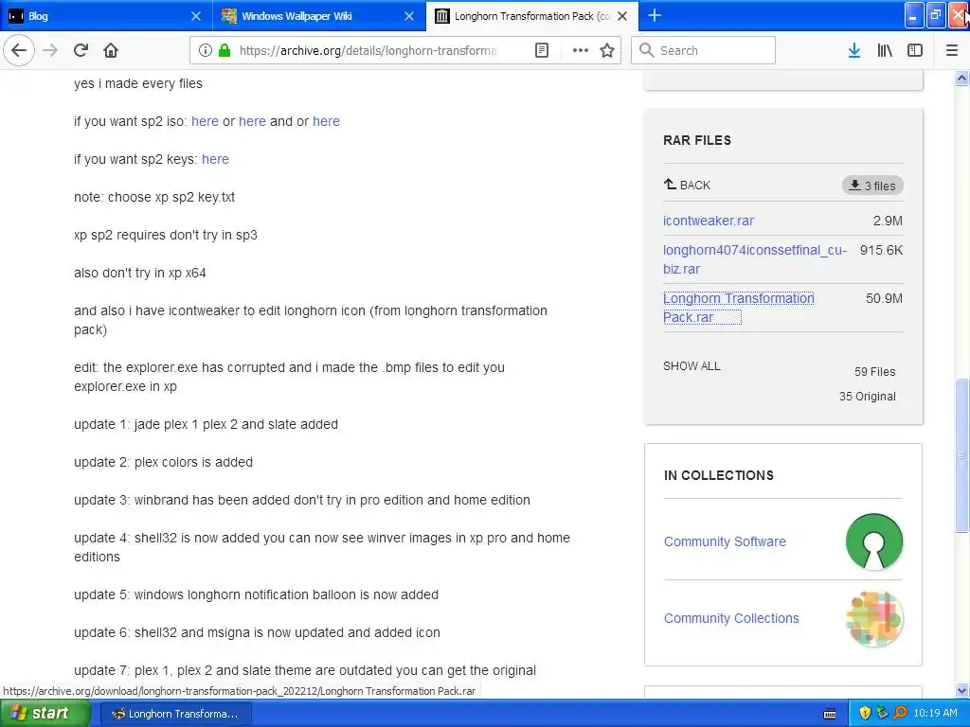Click the on-screen keyboard tray icon

pos(830,714)
